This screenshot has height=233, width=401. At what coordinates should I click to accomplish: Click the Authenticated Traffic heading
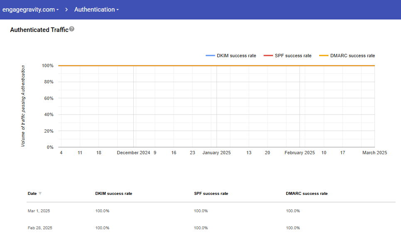39,30
